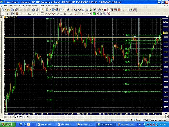
Task: Toggle the data window panel icon
Action: [84, 10]
